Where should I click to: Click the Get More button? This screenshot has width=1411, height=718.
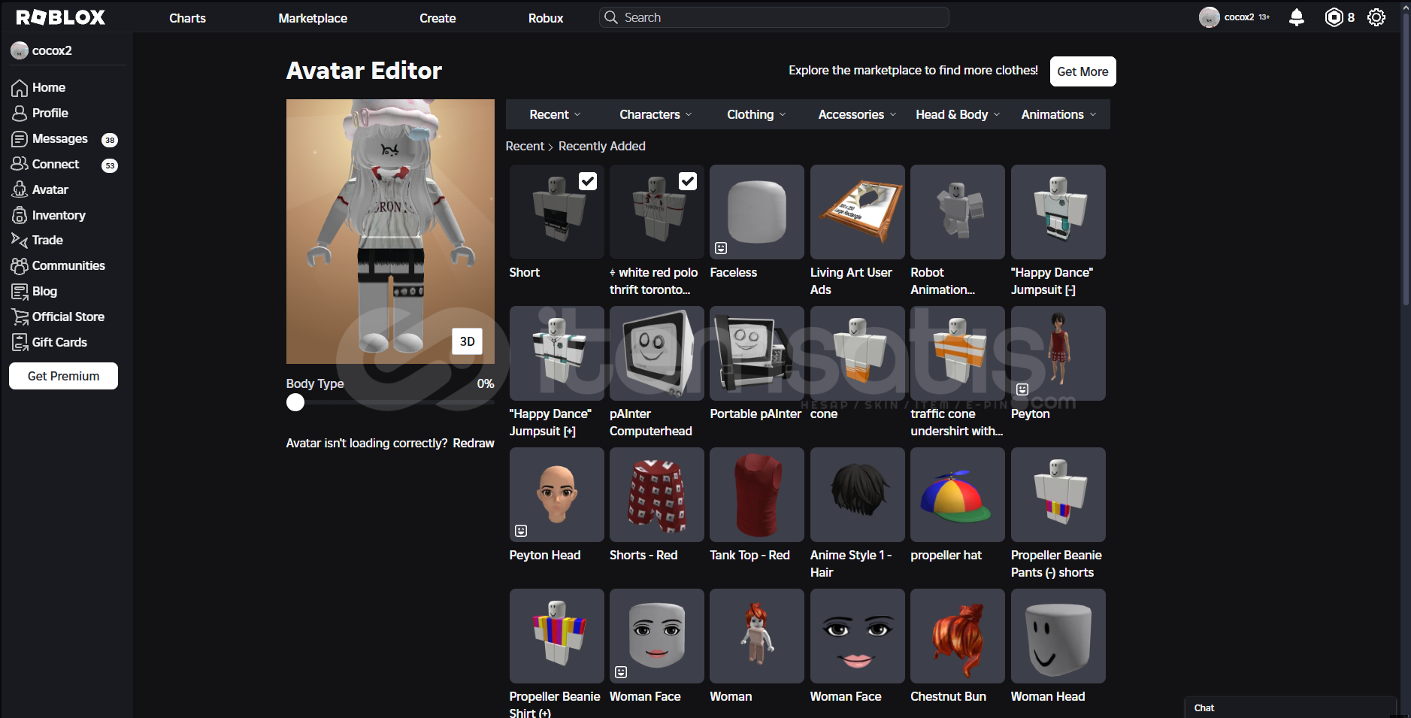tap(1082, 71)
